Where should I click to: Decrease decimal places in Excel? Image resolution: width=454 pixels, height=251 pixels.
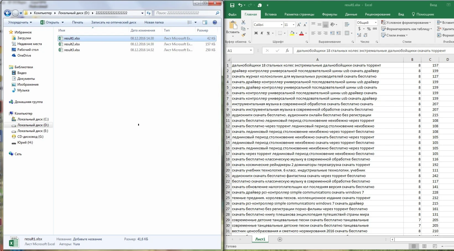[365, 35]
